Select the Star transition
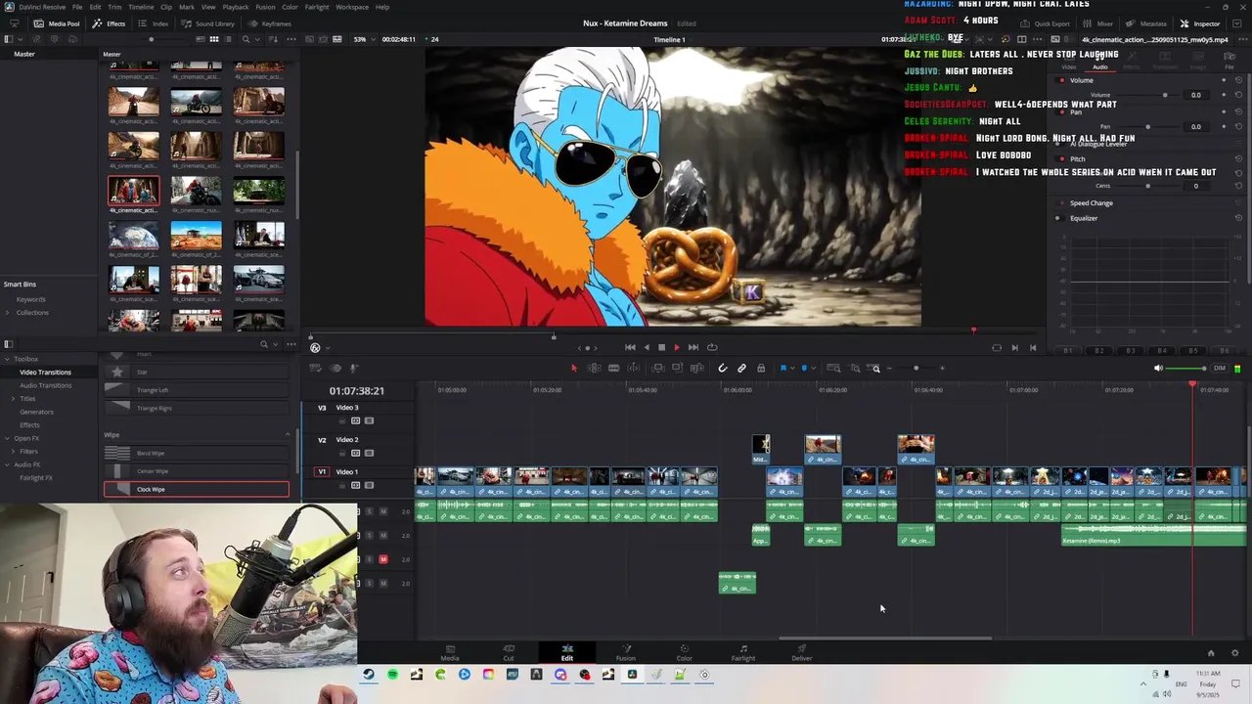Viewport: 1252px width, 704px height. pos(197,372)
